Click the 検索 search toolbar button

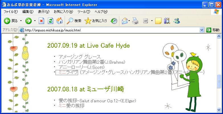[74, 21]
